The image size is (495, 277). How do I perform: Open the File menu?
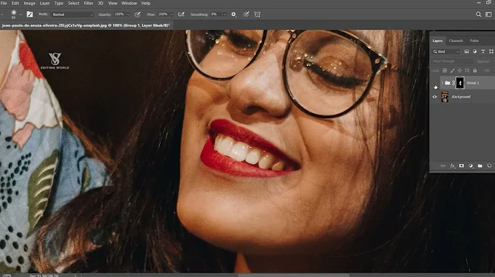[x=4, y=3]
